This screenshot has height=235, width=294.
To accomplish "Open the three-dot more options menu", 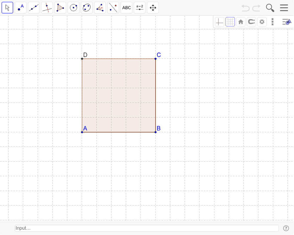I will click(273, 22).
